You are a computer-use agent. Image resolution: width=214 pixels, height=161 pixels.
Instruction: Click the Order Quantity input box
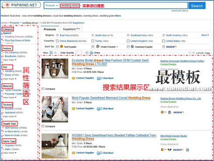(x=79, y=53)
